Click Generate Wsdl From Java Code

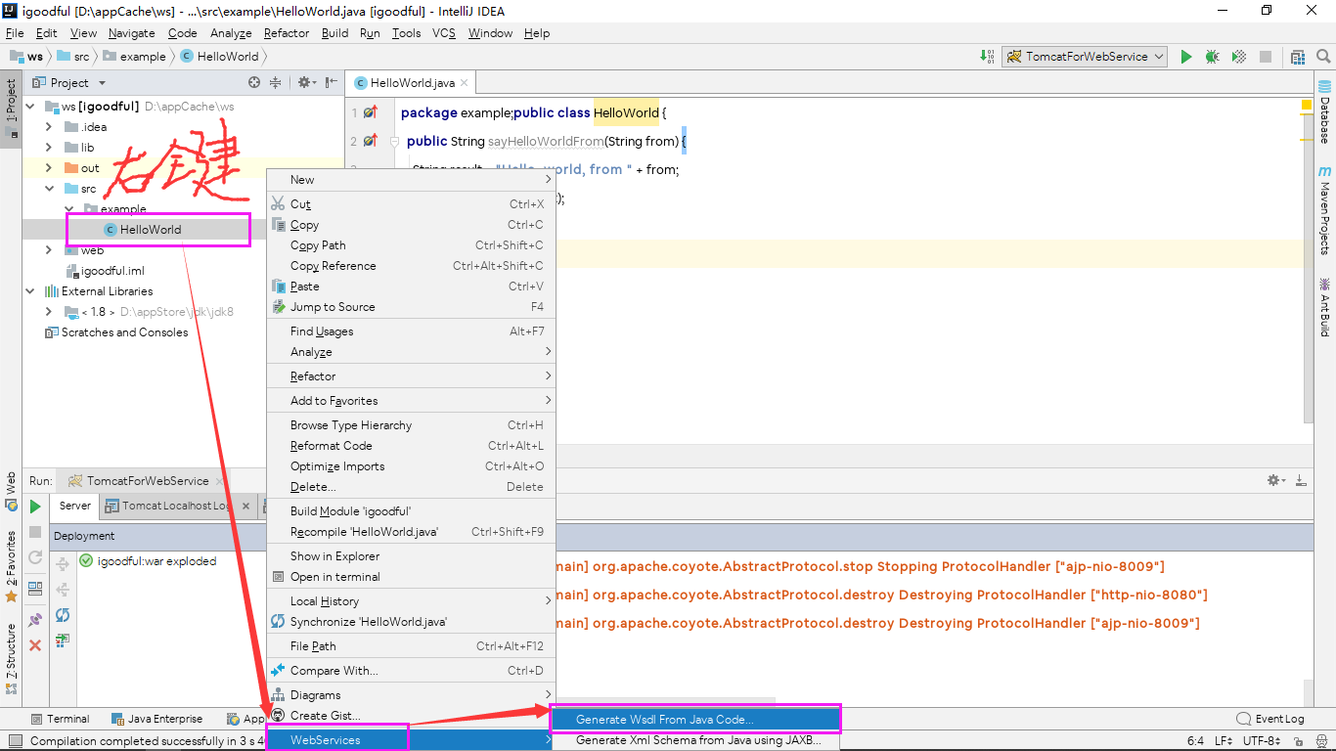tap(696, 720)
